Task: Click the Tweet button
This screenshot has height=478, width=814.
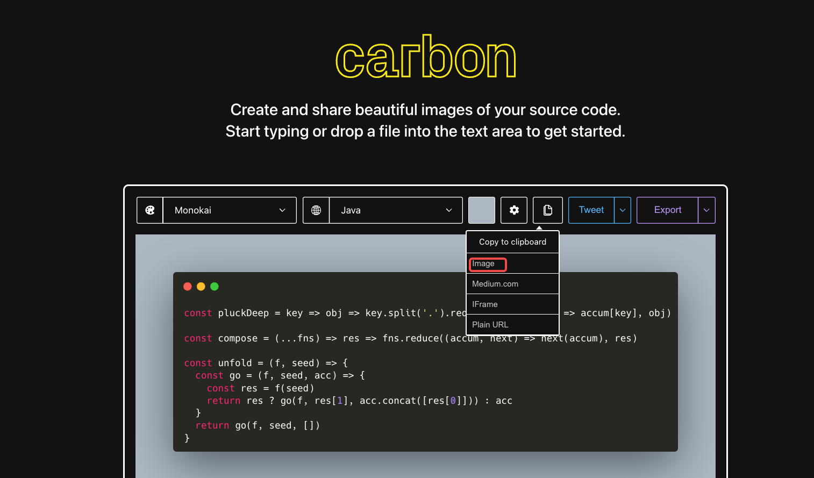Action: [591, 210]
